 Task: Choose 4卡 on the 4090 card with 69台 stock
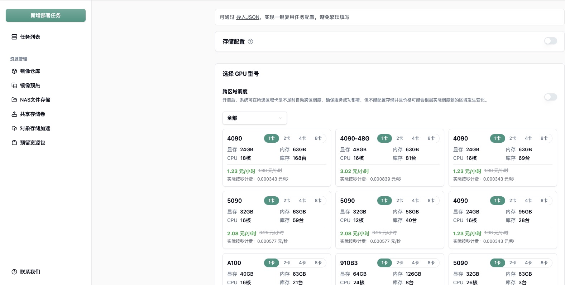[x=528, y=138]
